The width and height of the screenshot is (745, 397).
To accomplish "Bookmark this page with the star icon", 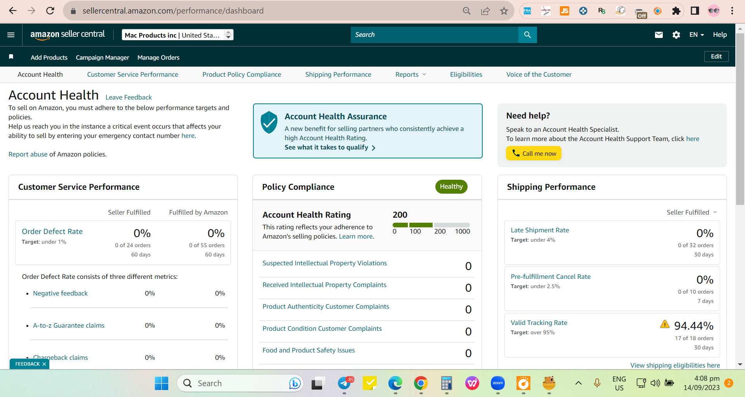I will (x=504, y=11).
